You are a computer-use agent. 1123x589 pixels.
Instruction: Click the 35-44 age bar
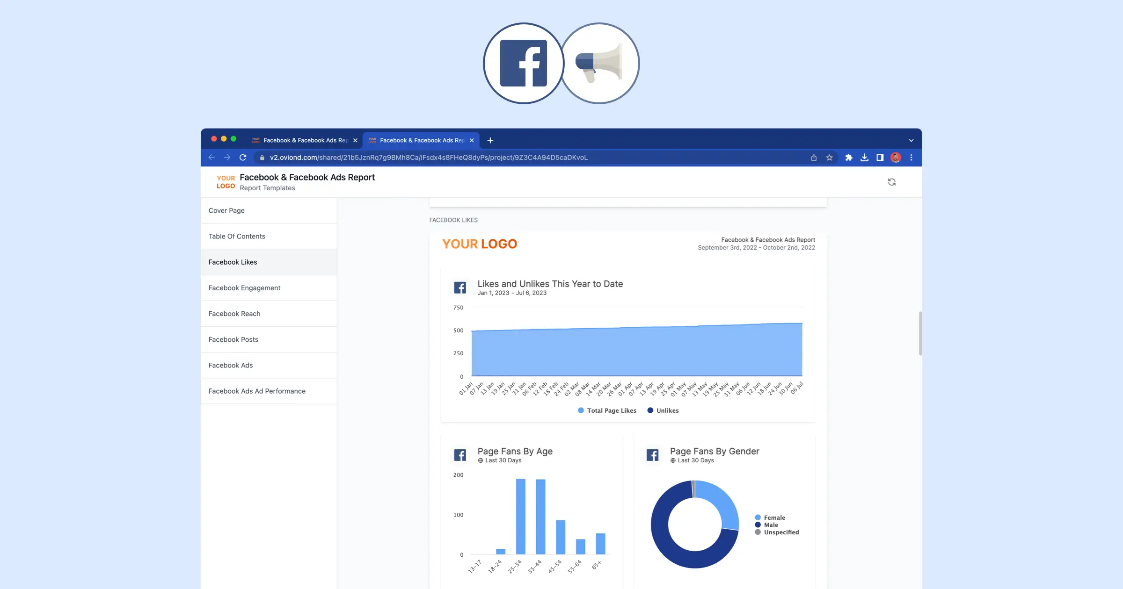540,517
